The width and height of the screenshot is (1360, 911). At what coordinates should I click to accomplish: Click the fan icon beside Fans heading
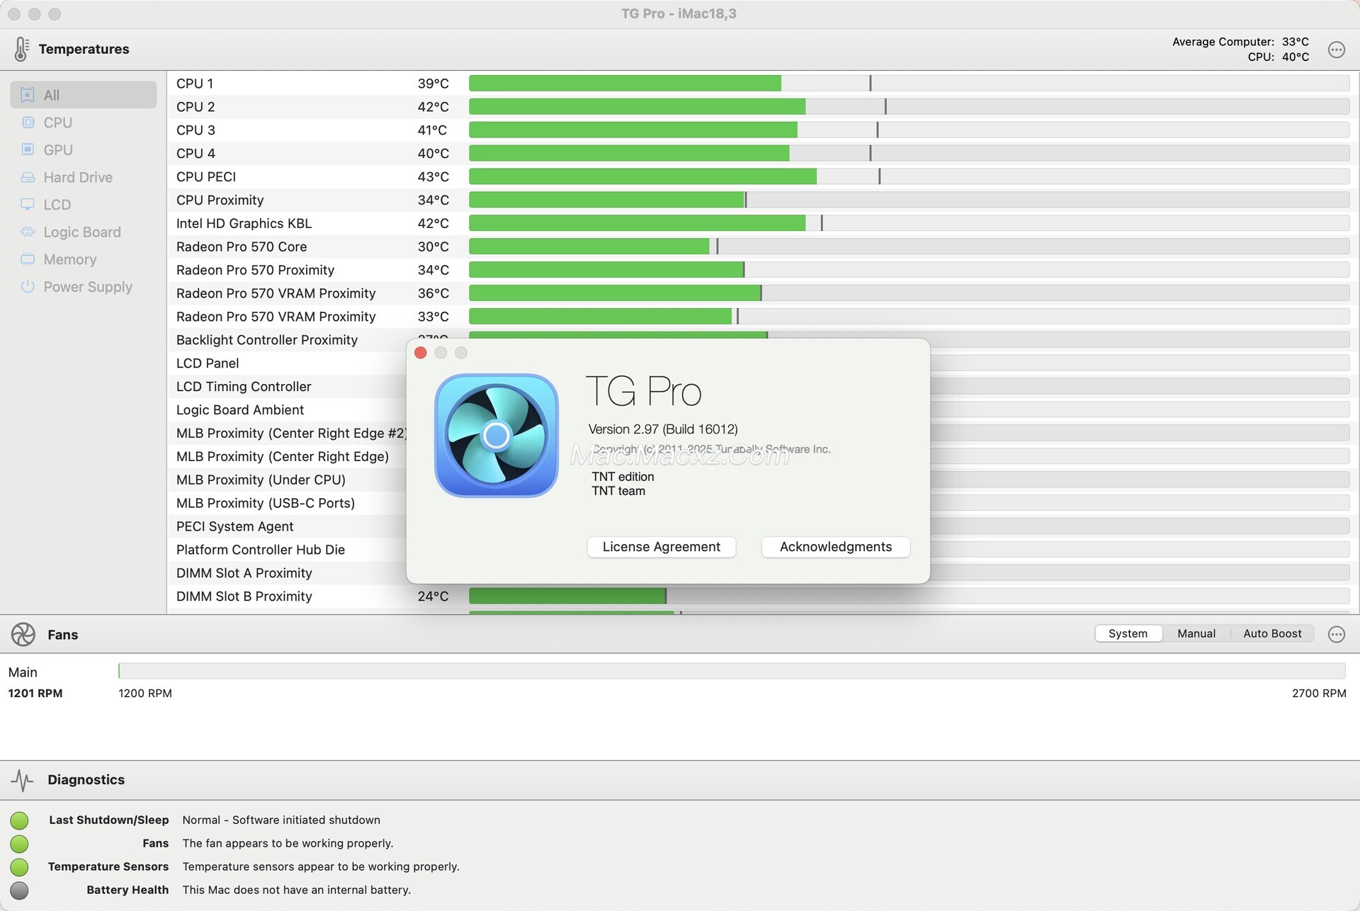pos(23,634)
